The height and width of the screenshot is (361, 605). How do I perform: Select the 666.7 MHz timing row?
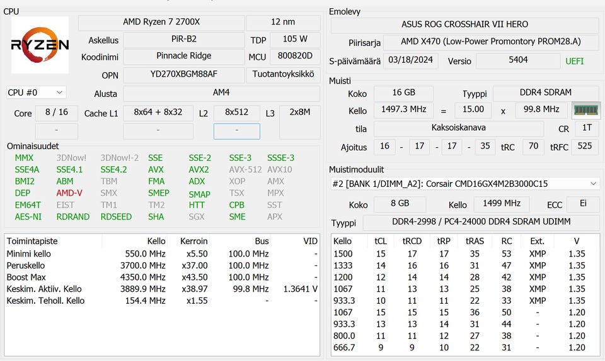[x=465, y=348]
